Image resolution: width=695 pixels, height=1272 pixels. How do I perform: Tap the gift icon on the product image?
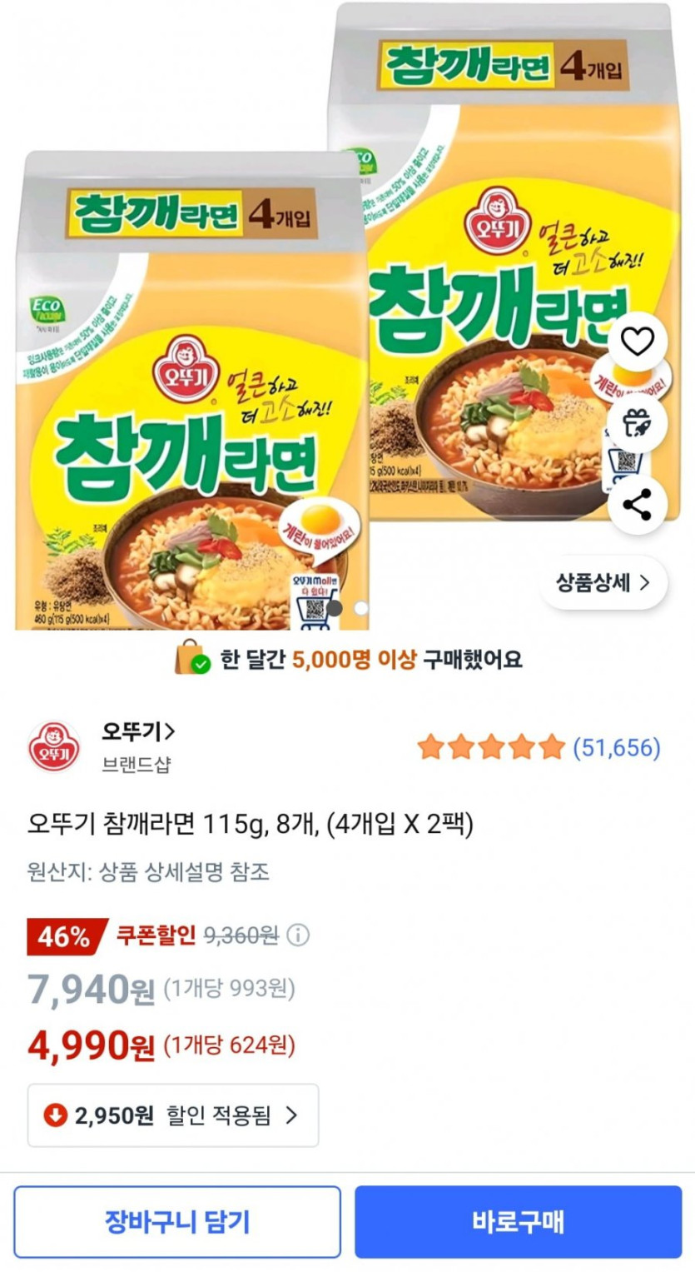[x=638, y=424]
